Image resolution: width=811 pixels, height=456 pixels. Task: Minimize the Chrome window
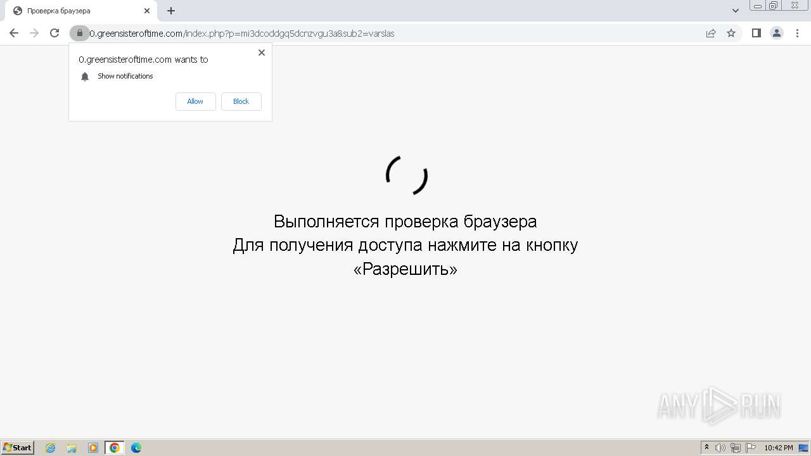[x=758, y=6]
